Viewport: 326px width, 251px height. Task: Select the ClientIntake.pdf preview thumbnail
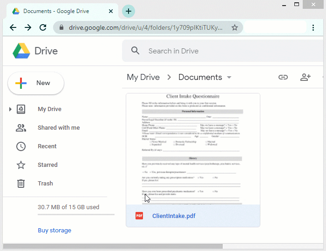coord(193,149)
